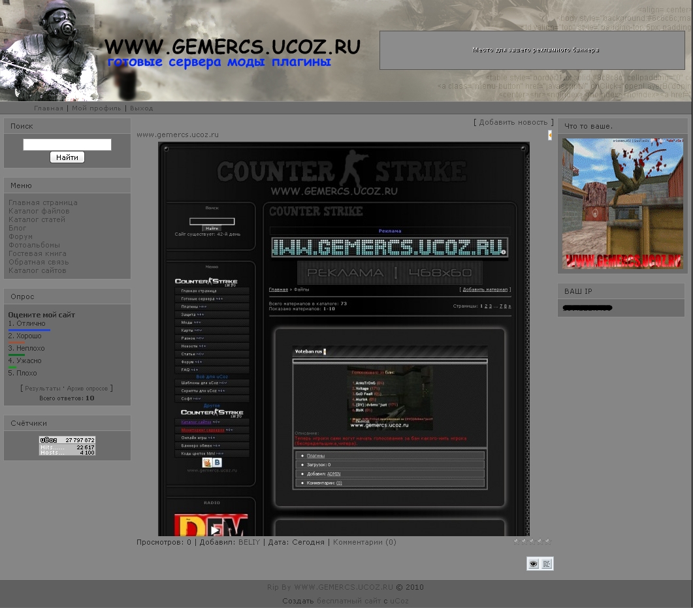This screenshot has width=693, height=608.
Task: Click the advertising banner placeholder in the header
Action: pyautogui.click(x=532, y=50)
